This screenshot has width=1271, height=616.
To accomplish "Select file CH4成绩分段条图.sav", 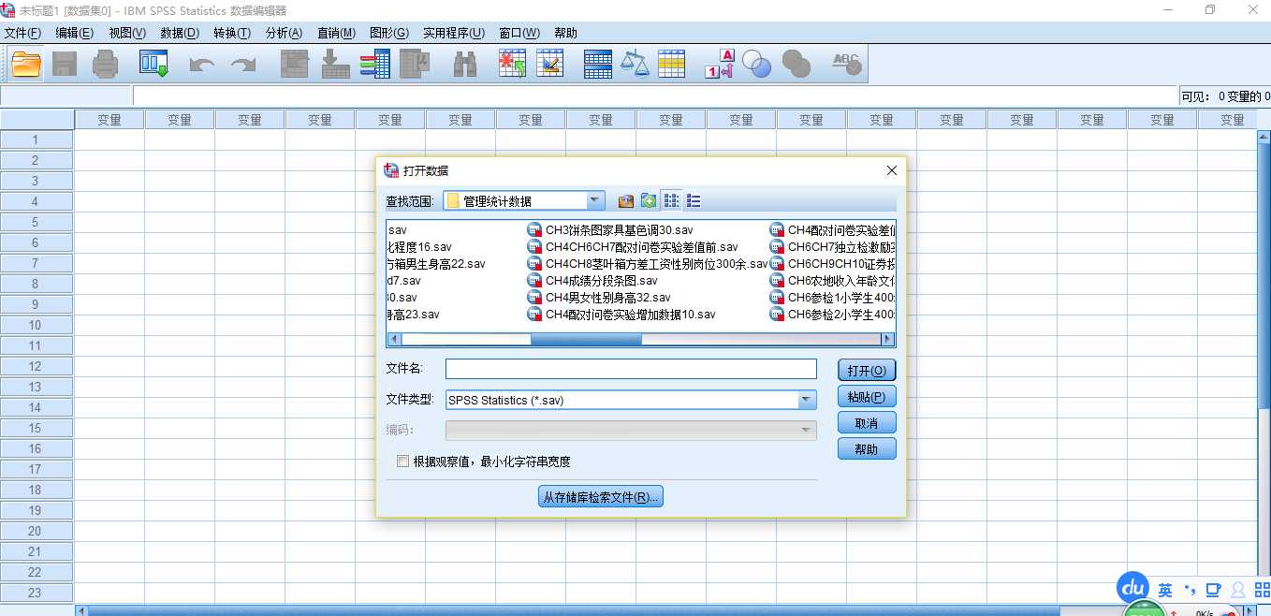I will click(x=592, y=281).
